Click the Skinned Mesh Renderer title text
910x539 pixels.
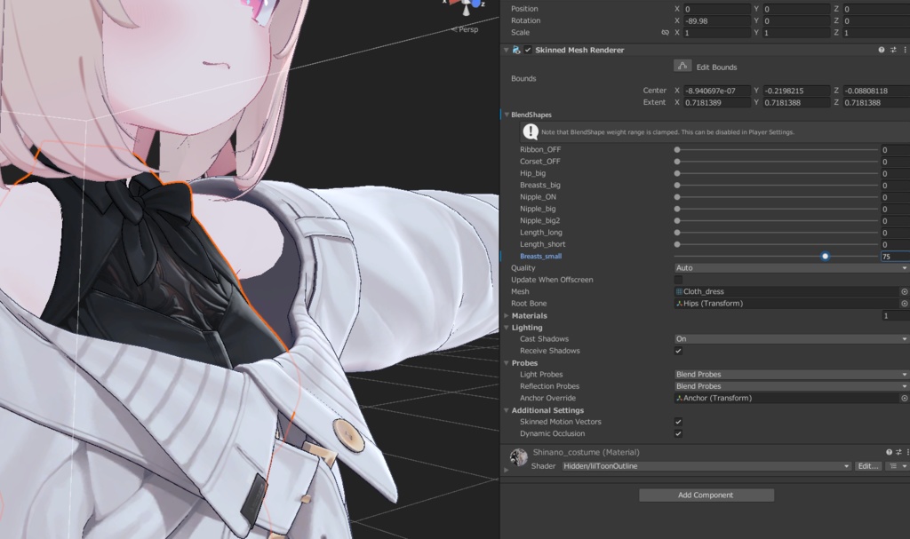click(x=579, y=50)
